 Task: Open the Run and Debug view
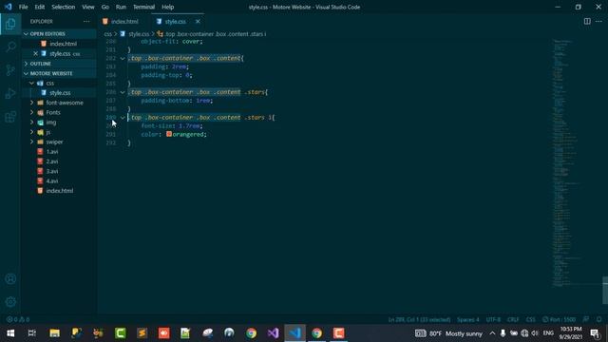(10, 93)
